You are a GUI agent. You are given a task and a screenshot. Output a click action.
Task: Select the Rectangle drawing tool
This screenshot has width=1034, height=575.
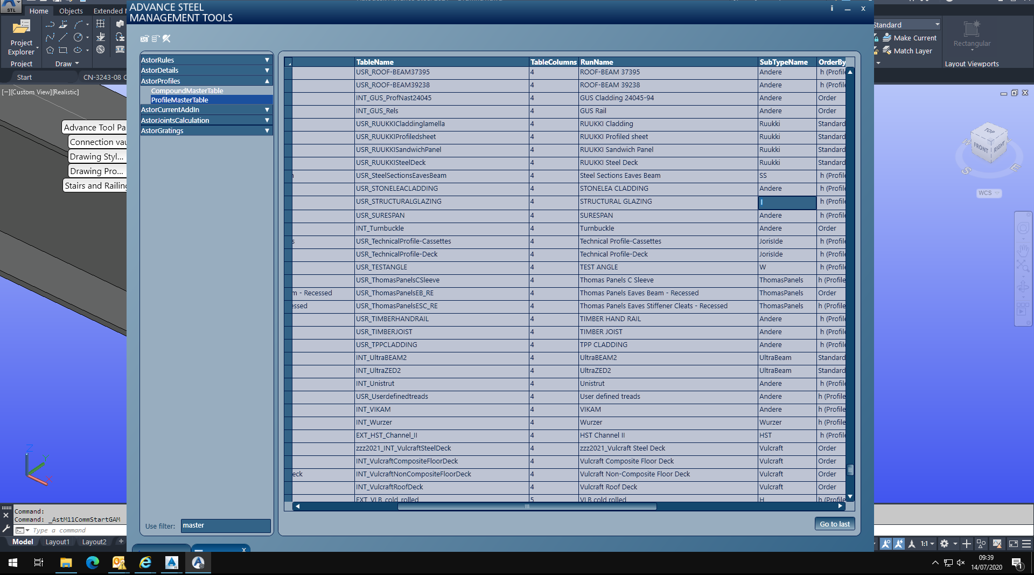tap(63, 51)
